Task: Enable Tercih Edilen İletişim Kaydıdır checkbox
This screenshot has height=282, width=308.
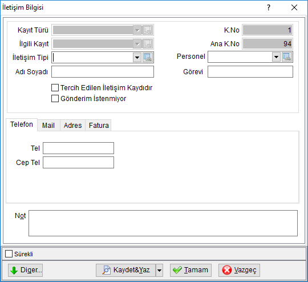Action: (x=55, y=88)
